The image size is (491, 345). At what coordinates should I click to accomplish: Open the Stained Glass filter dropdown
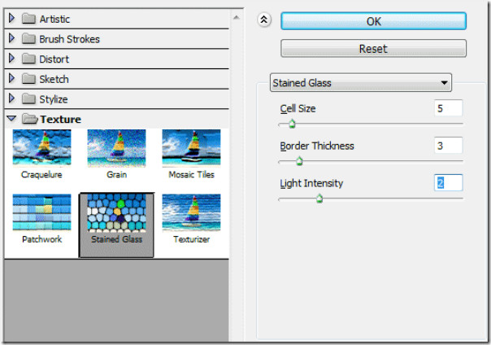coord(361,83)
